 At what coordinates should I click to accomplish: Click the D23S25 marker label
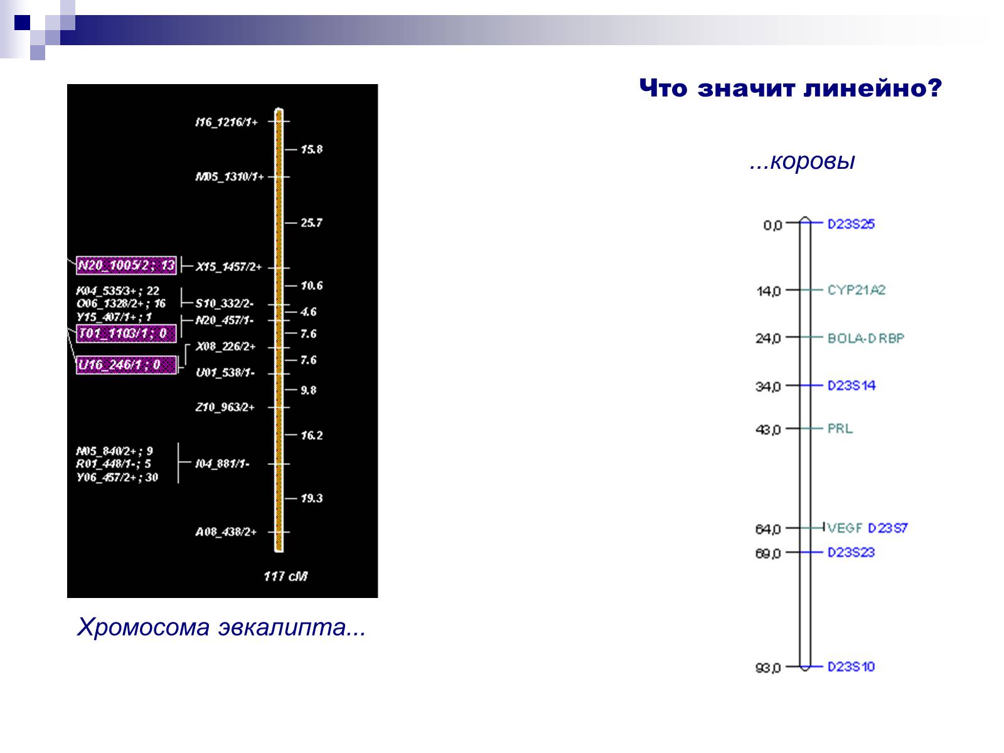tap(850, 224)
